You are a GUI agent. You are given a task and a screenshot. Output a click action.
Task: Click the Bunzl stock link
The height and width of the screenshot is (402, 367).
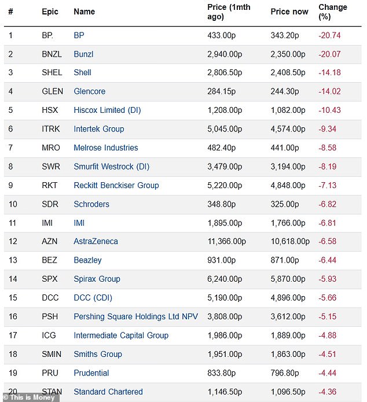tap(83, 54)
